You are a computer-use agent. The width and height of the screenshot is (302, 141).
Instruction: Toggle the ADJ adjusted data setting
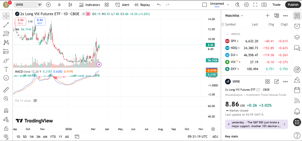(215, 137)
